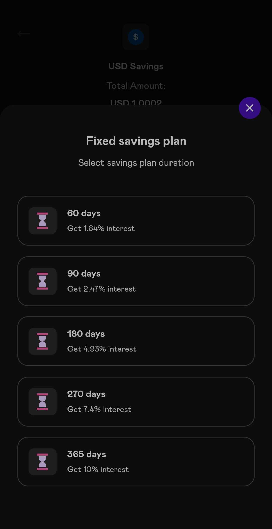The height and width of the screenshot is (529, 272).
Task: Tap the hourglass icon for 270 days
Action: 43,402
